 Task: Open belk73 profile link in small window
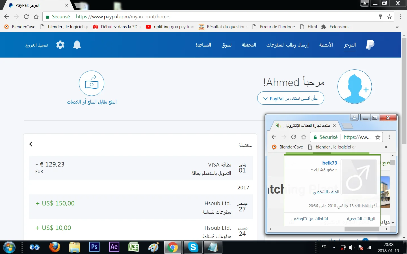tap(330, 163)
